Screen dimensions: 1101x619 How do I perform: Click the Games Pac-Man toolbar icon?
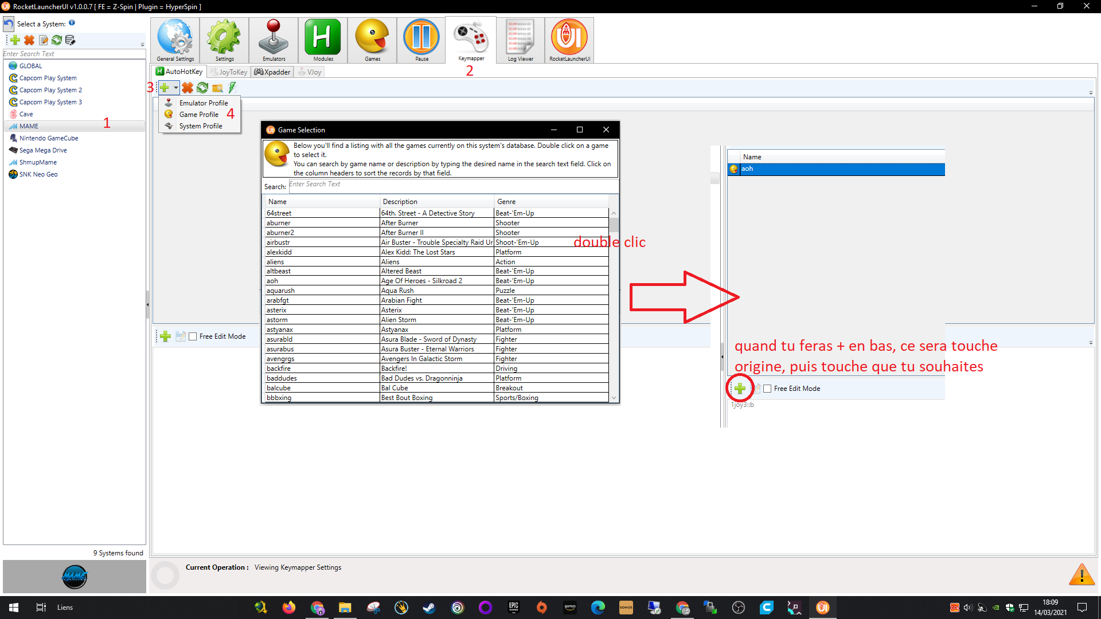(372, 40)
